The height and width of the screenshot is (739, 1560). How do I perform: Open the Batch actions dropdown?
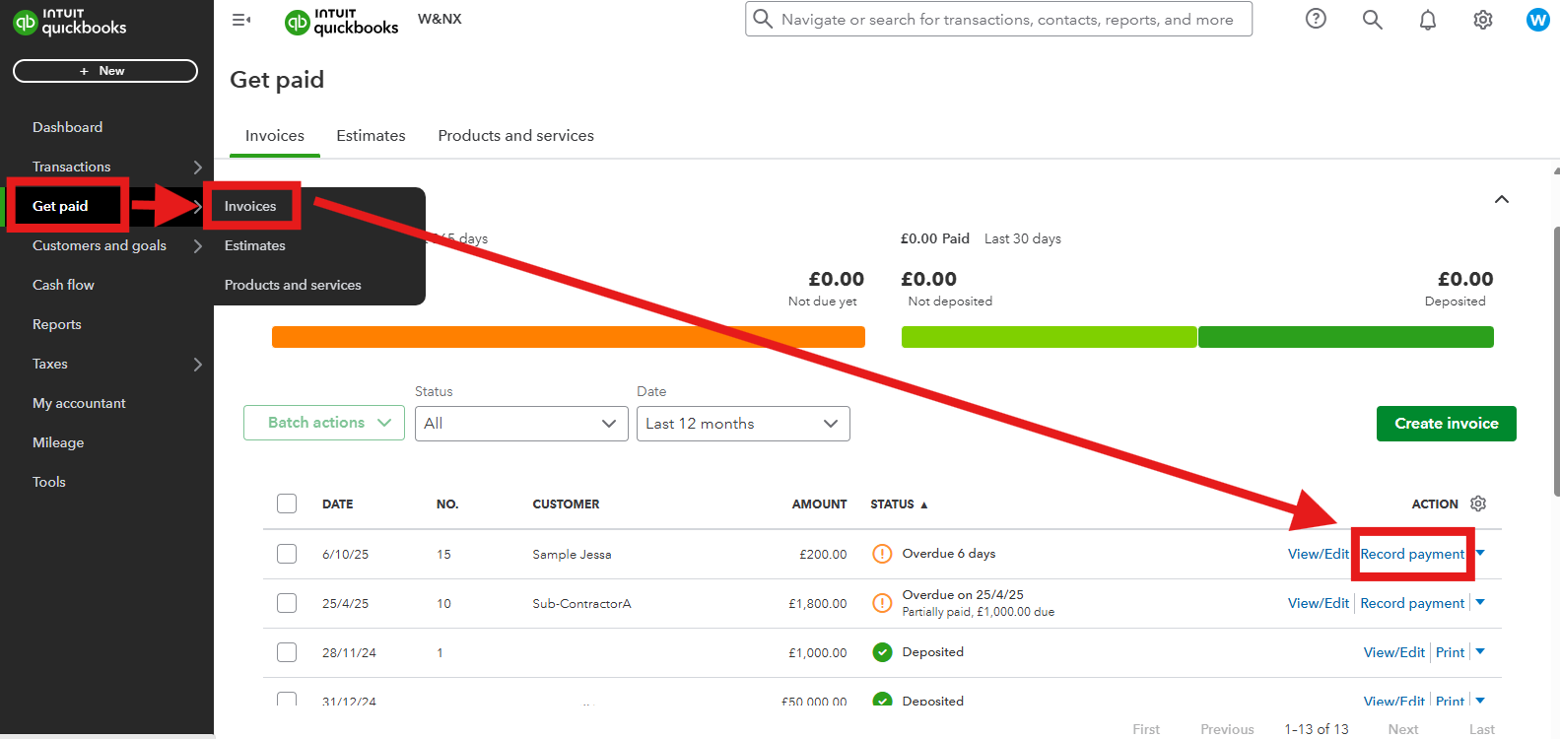coord(323,423)
